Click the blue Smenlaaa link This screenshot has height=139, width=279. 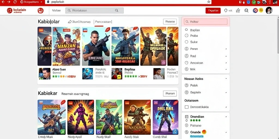[x=197, y=136]
